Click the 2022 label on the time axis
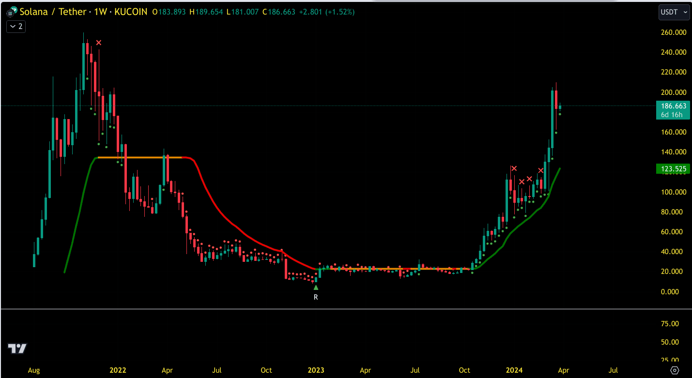The height and width of the screenshot is (378, 692). [118, 370]
